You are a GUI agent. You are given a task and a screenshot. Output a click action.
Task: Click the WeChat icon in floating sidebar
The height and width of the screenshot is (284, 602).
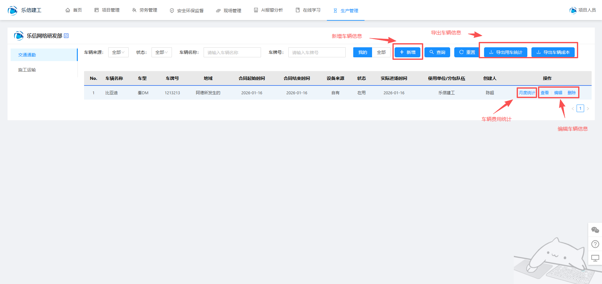[595, 230]
